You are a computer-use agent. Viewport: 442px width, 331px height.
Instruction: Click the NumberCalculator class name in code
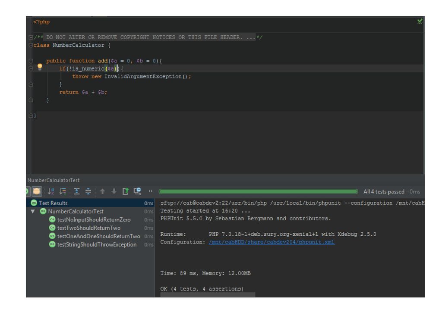[79, 45]
